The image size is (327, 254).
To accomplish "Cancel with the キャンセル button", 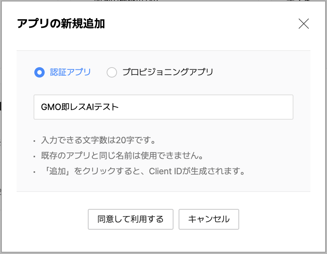I will click(209, 219).
